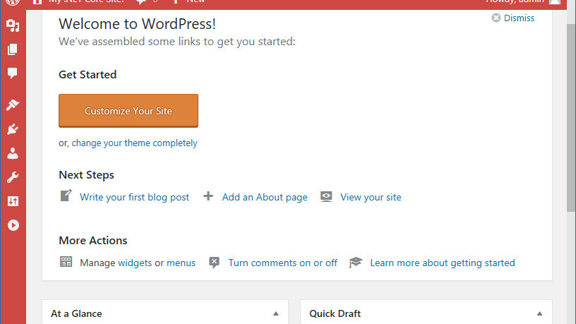Open the Plugins icon in sidebar
576x324 pixels.
[13, 129]
